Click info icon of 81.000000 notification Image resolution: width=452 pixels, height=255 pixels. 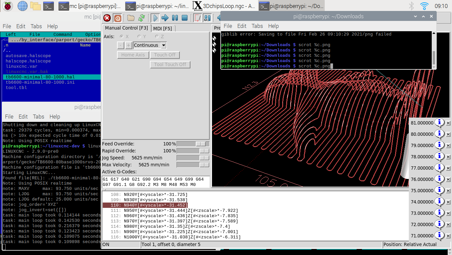pyautogui.click(x=439, y=123)
